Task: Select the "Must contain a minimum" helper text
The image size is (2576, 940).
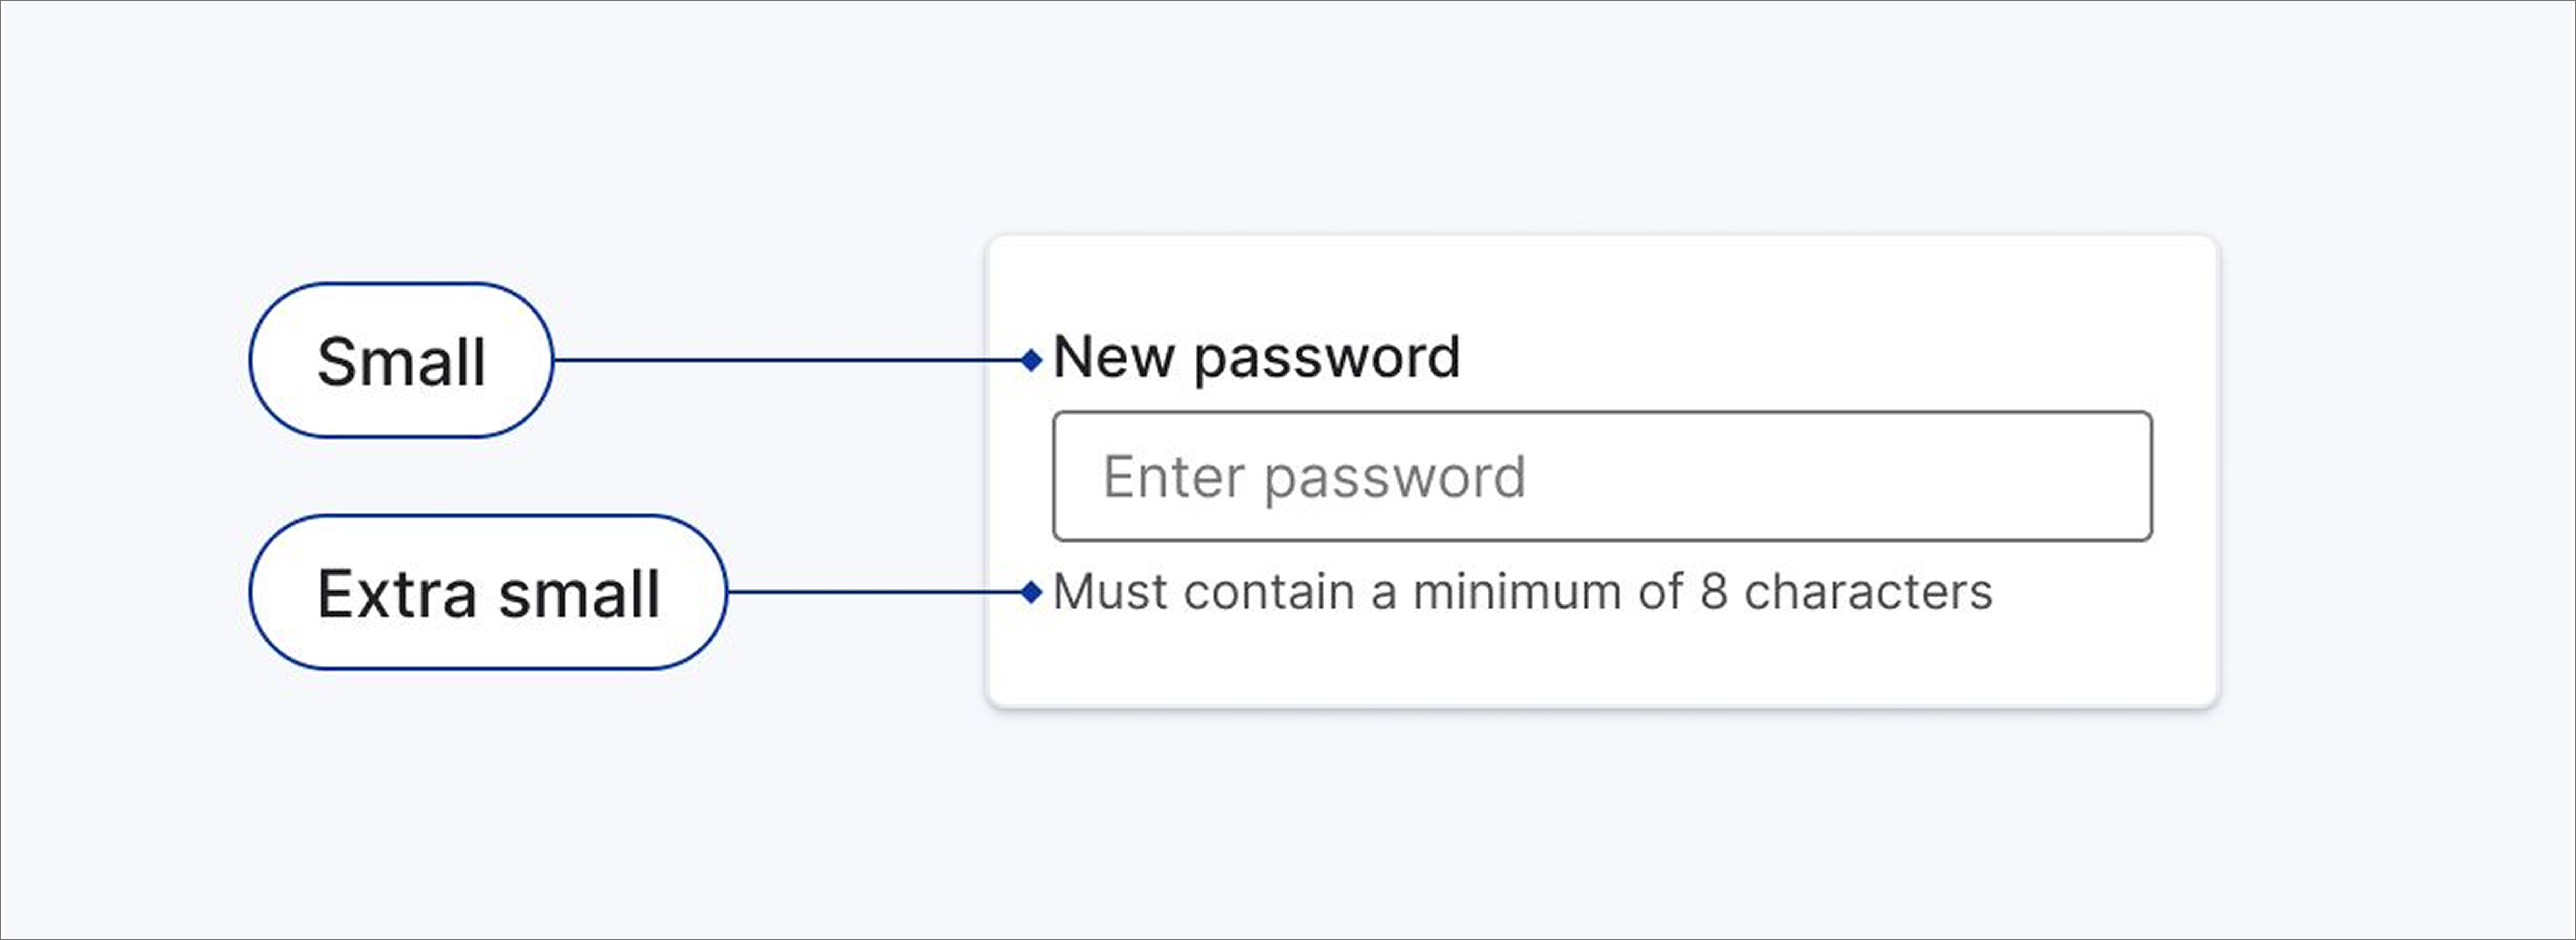Action: [x=1522, y=592]
